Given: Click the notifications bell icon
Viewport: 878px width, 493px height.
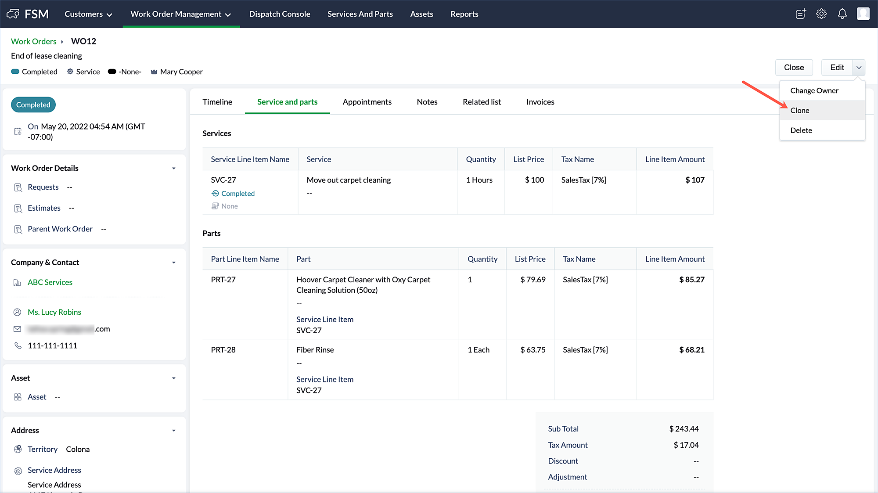Looking at the screenshot, I should coord(842,14).
